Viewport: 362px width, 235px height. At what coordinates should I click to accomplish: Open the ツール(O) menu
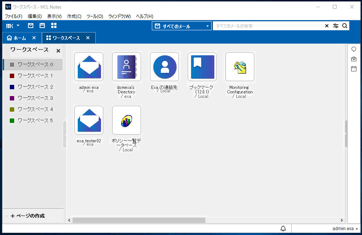pos(95,16)
